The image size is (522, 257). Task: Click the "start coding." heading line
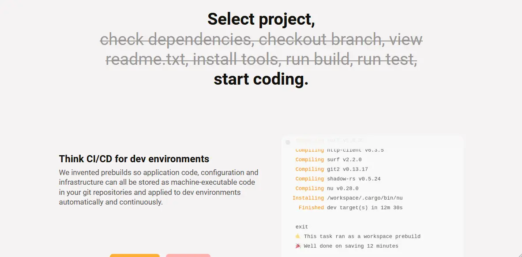tap(261, 79)
